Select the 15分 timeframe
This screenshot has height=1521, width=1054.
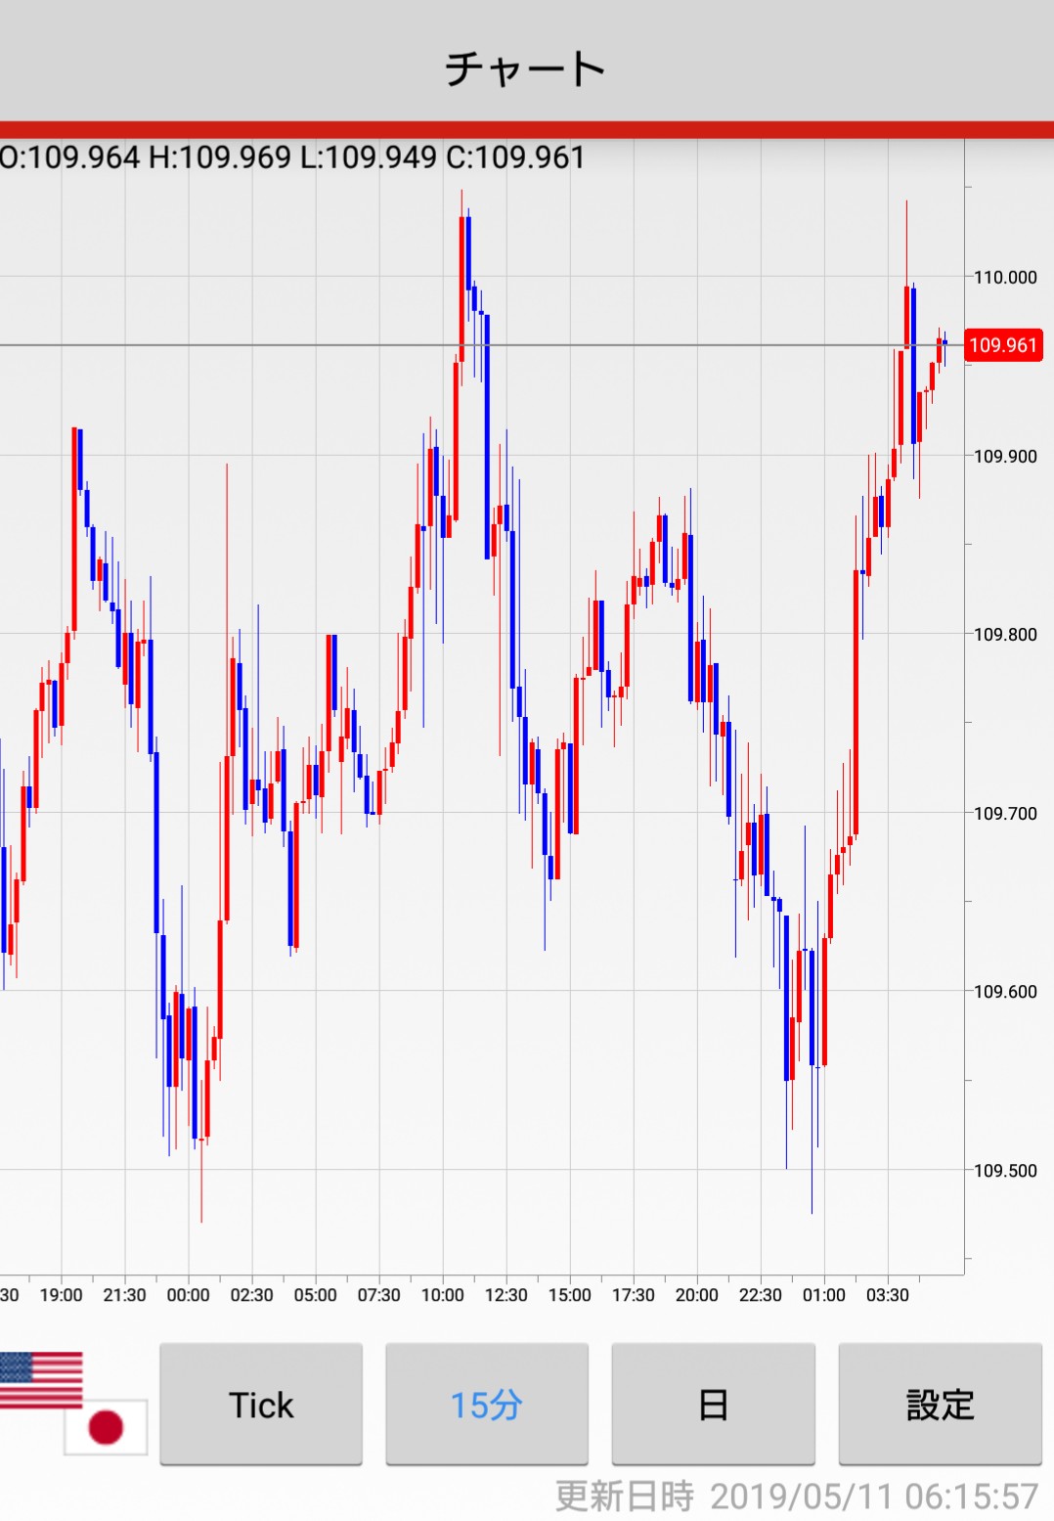[487, 1404]
